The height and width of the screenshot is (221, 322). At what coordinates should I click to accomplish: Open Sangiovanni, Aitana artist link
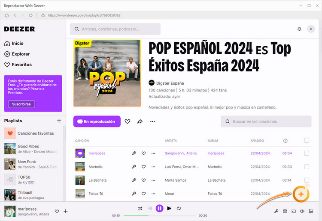pyautogui.click(x=180, y=153)
